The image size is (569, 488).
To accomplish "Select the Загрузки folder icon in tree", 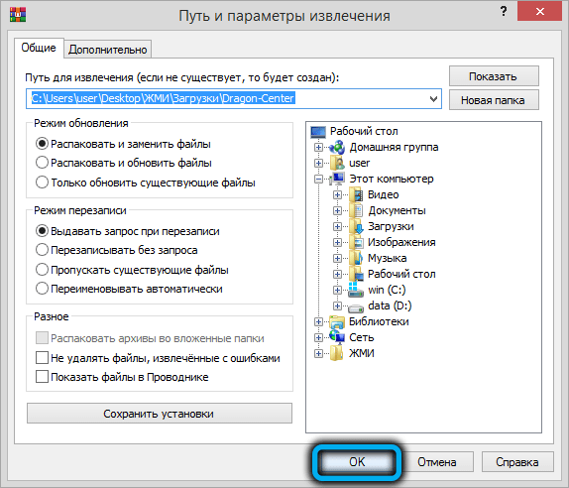I will [x=356, y=226].
